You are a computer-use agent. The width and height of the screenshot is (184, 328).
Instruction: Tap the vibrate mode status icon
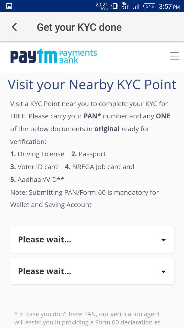click(x=114, y=6)
